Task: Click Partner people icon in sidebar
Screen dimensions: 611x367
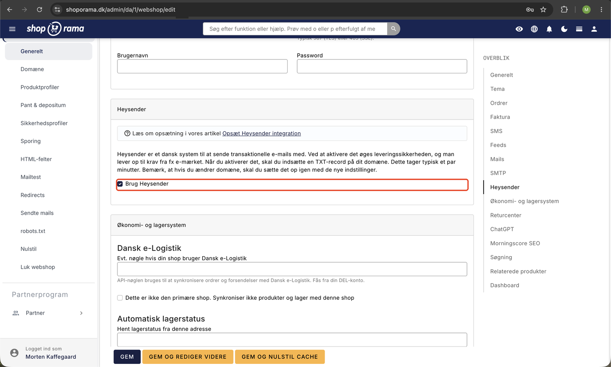Action: pos(16,313)
